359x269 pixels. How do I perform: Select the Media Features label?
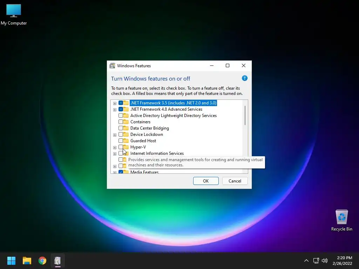coord(144,172)
